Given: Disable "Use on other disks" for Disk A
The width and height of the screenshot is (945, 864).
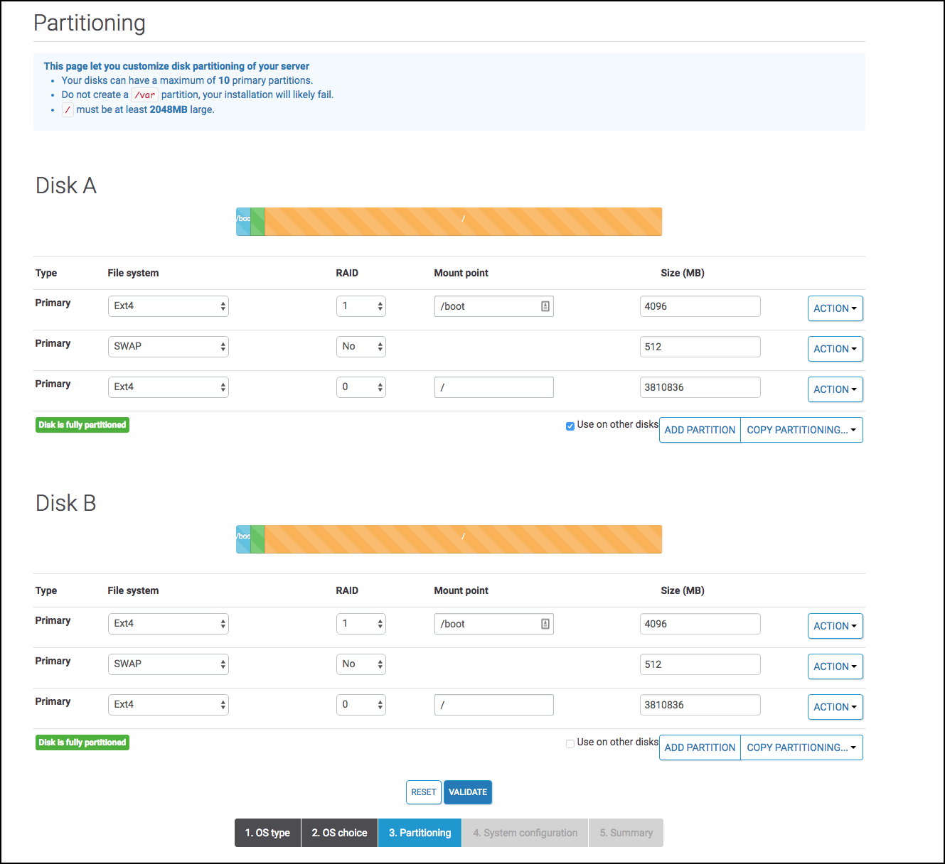Looking at the screenshot, I should (x=570, y=426).
